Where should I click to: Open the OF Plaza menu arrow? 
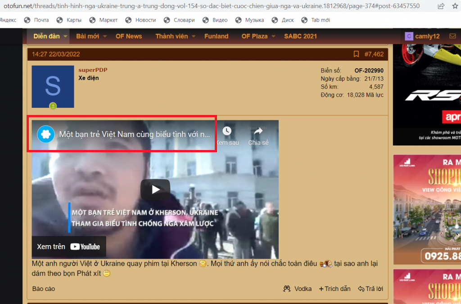pos(273,36)
